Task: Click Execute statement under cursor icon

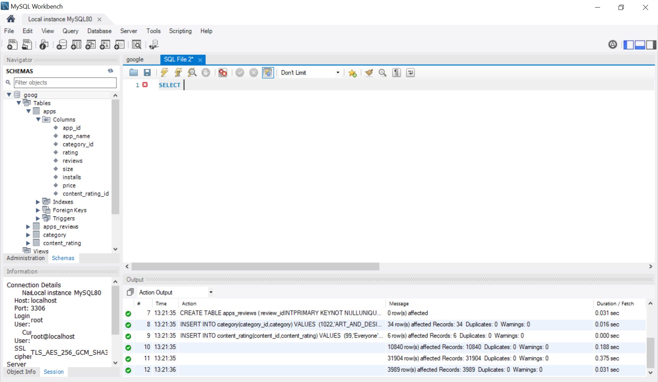Action: [x=178, y=72]
